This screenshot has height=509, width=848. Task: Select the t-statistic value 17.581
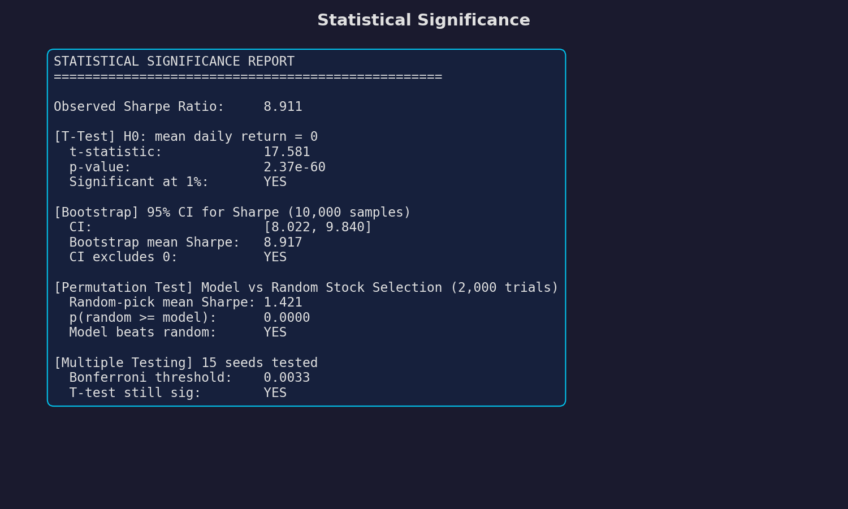click(x=287, y=152)
